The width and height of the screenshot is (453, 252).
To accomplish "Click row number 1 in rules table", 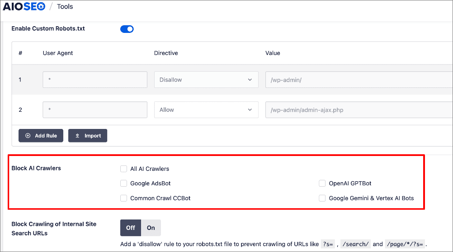I will (20, 80).
